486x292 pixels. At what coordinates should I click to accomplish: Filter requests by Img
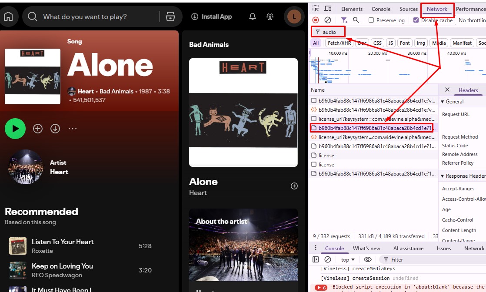click(421, 43)
